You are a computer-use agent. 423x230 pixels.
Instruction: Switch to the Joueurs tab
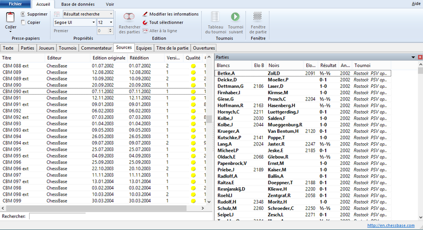click(x=48, y=48)
